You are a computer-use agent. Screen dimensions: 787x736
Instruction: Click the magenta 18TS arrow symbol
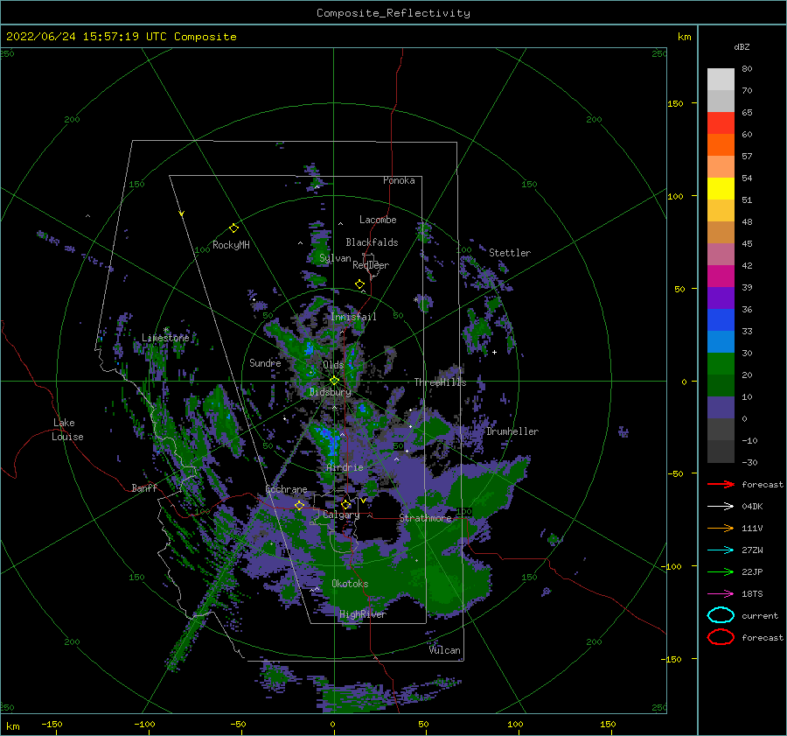pyautogui.click(x=721, y=594)
